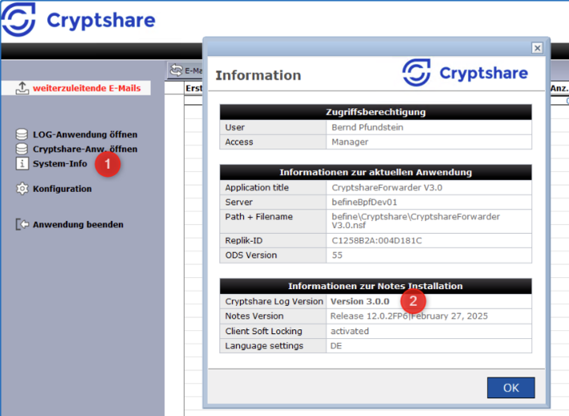
Task: Click Client Soft Locking value activated
Action: point(349,331)
